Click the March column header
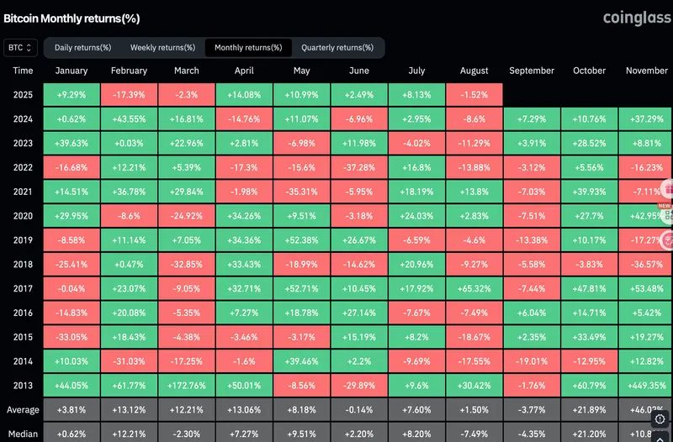Screen dimensions: 673x442 (186, 71)
